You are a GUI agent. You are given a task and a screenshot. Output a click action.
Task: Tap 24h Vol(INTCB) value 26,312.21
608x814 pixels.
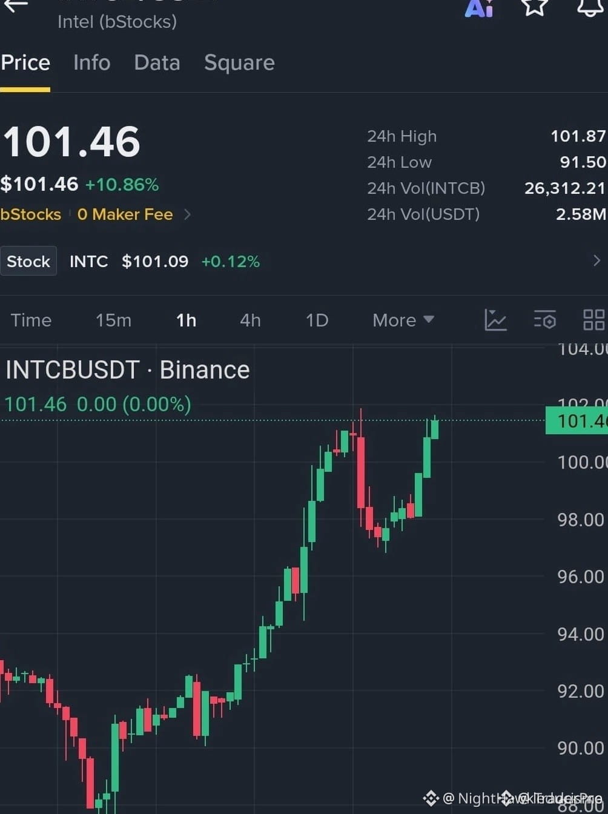[564, 188]
